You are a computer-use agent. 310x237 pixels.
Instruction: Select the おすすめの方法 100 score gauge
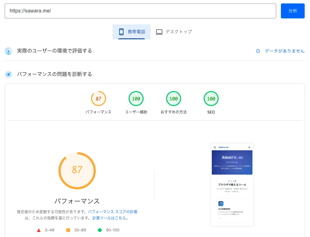pos(174,99)
